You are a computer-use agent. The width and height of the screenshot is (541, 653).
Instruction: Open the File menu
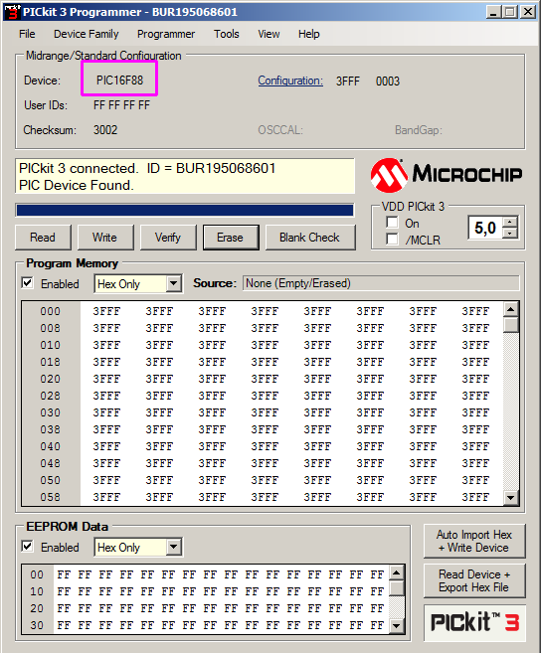pyautogui.click(x=27, y=34)
